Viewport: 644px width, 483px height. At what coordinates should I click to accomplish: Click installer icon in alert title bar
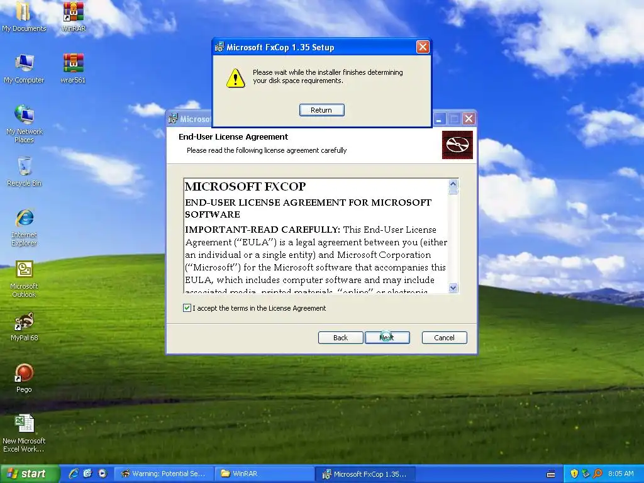pos(219,47)
